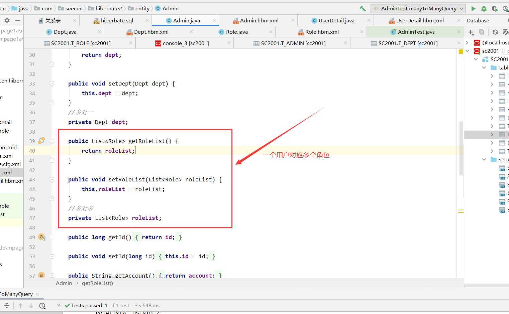509x314 pixels.
Task: Go to previous failed test (up arrow)
Action: pos(20,305)
